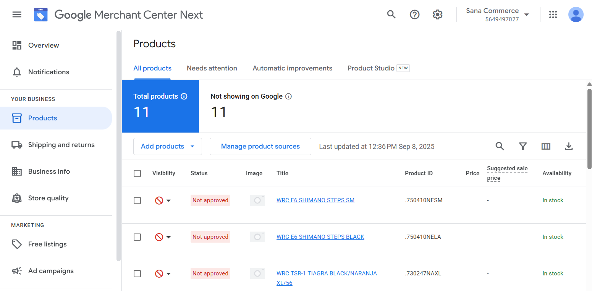Click the Not showing on Google info icon
This screenshot has height=291, width=592.
289,96
